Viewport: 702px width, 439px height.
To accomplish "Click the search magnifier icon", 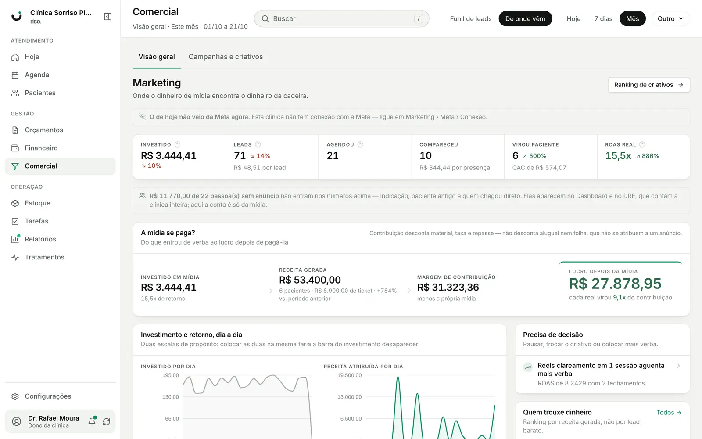I will tap(265, 19).
